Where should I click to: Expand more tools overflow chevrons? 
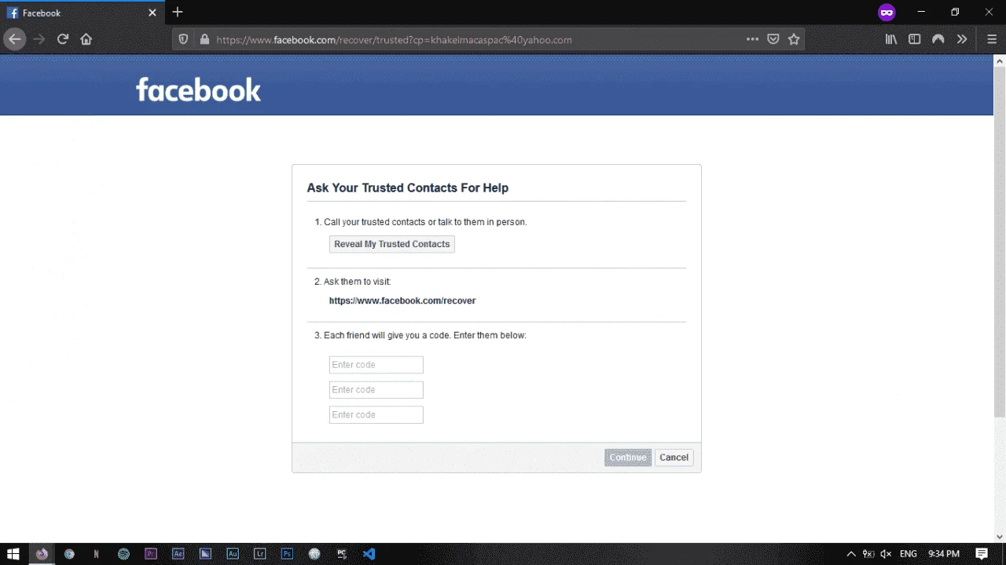962,39
